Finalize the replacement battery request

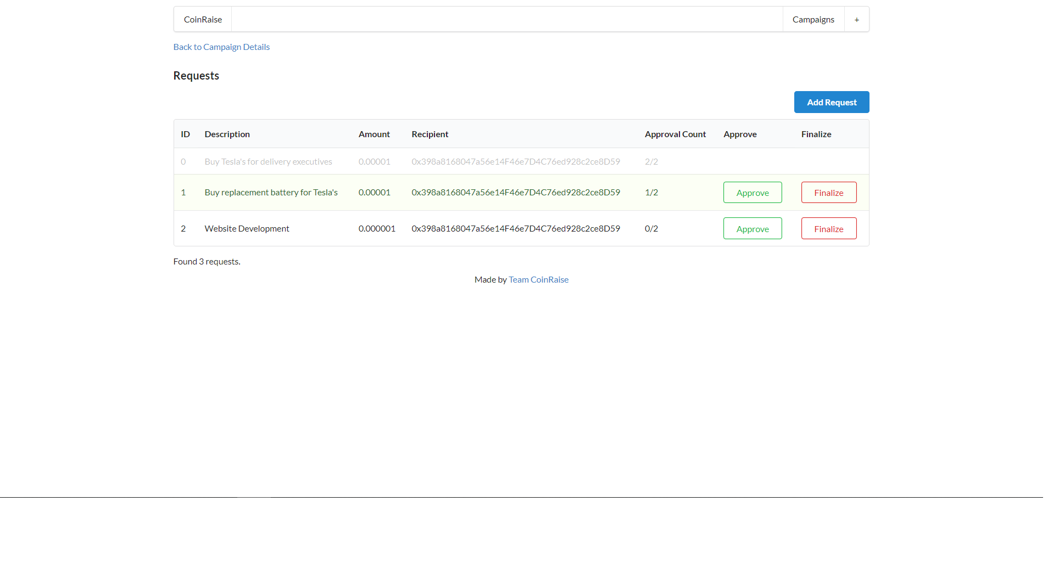coord(829,193)
